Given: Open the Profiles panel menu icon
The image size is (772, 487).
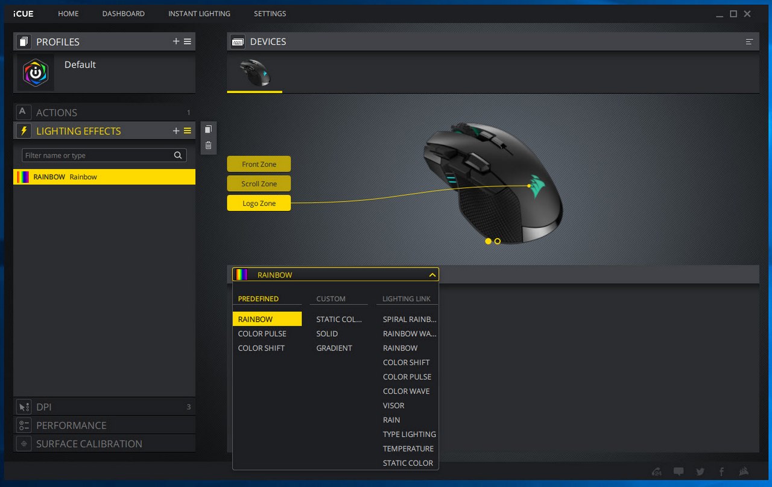Looking at the screenshot, I should [x=188, y=42].
